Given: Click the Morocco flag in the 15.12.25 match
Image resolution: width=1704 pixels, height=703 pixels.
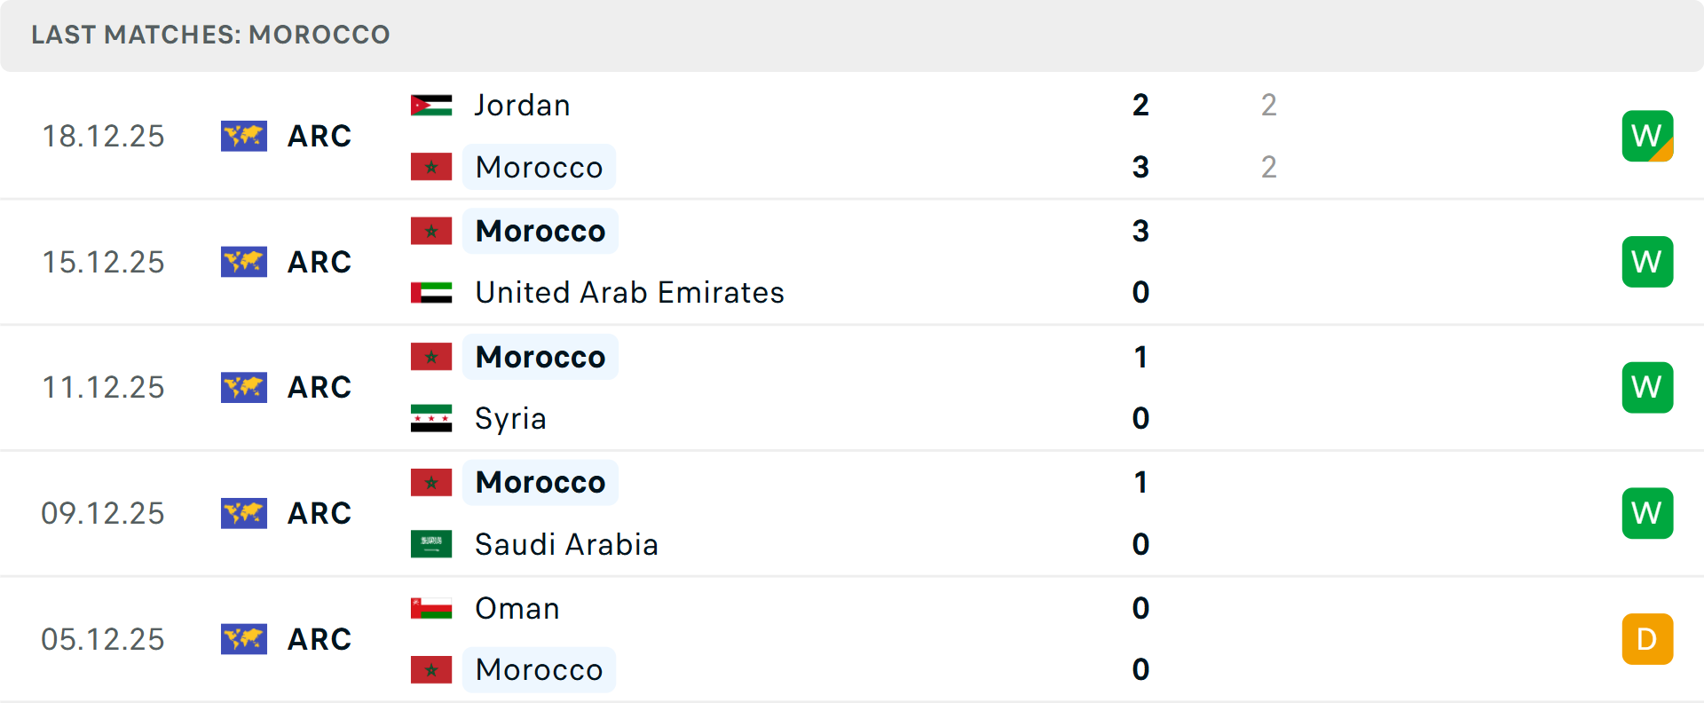Looking at the screenshot, I should 431,231.
